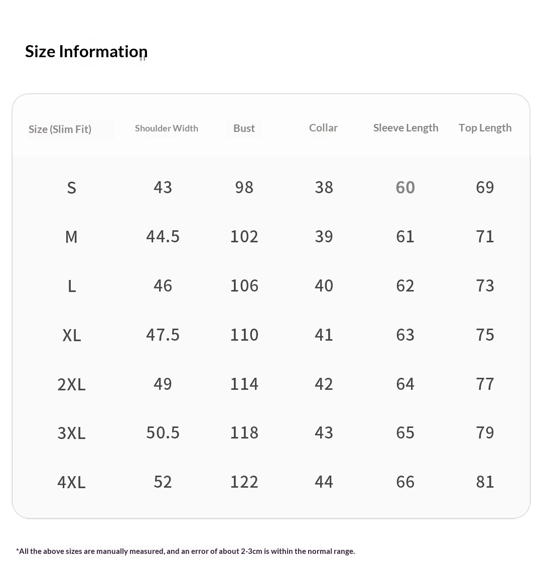Select the Collar column header
The height and width of the screenshot is (583, 542).
pos(323,128)
